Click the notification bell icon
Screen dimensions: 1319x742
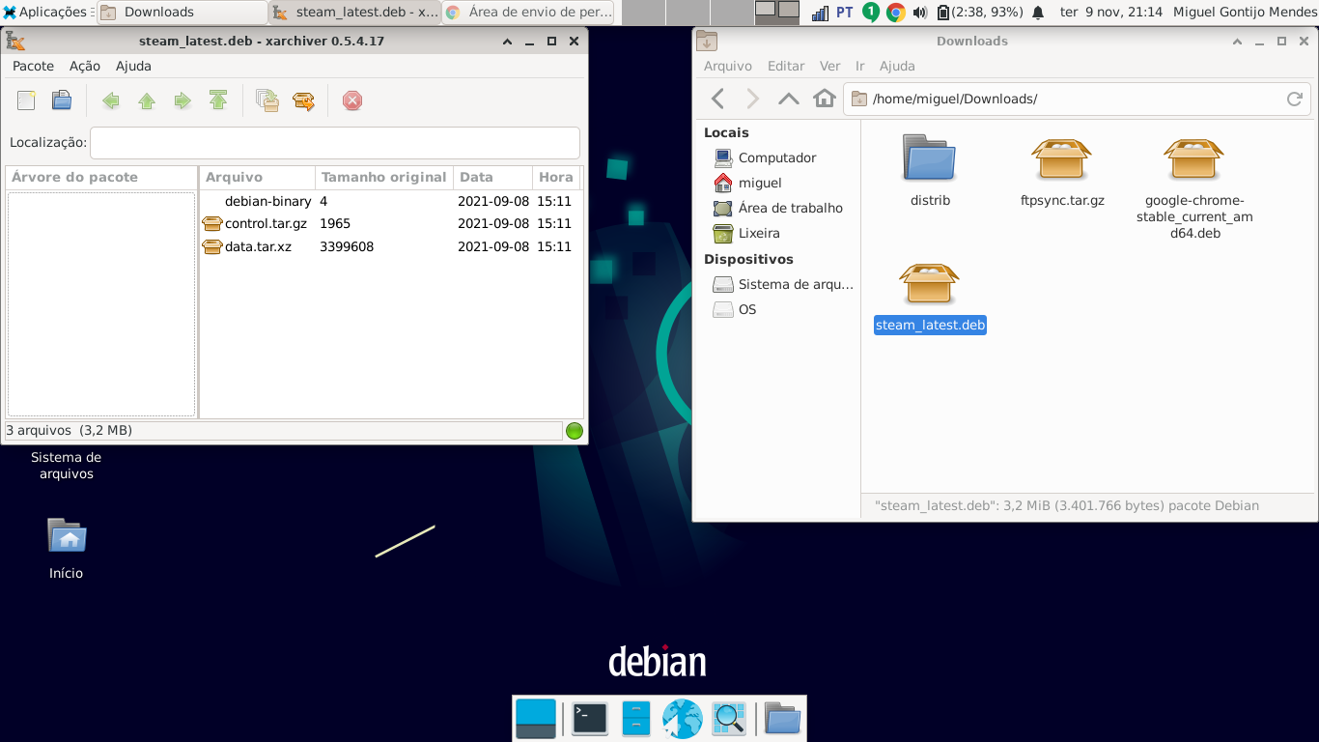(x=1038, y=13)
